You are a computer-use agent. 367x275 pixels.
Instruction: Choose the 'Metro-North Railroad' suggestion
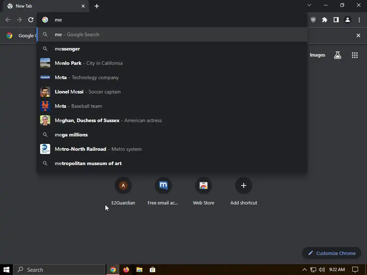[172, 149]
